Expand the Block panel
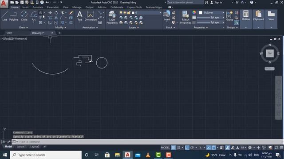Screen dimensions: 284x159 tap(170, 27)
